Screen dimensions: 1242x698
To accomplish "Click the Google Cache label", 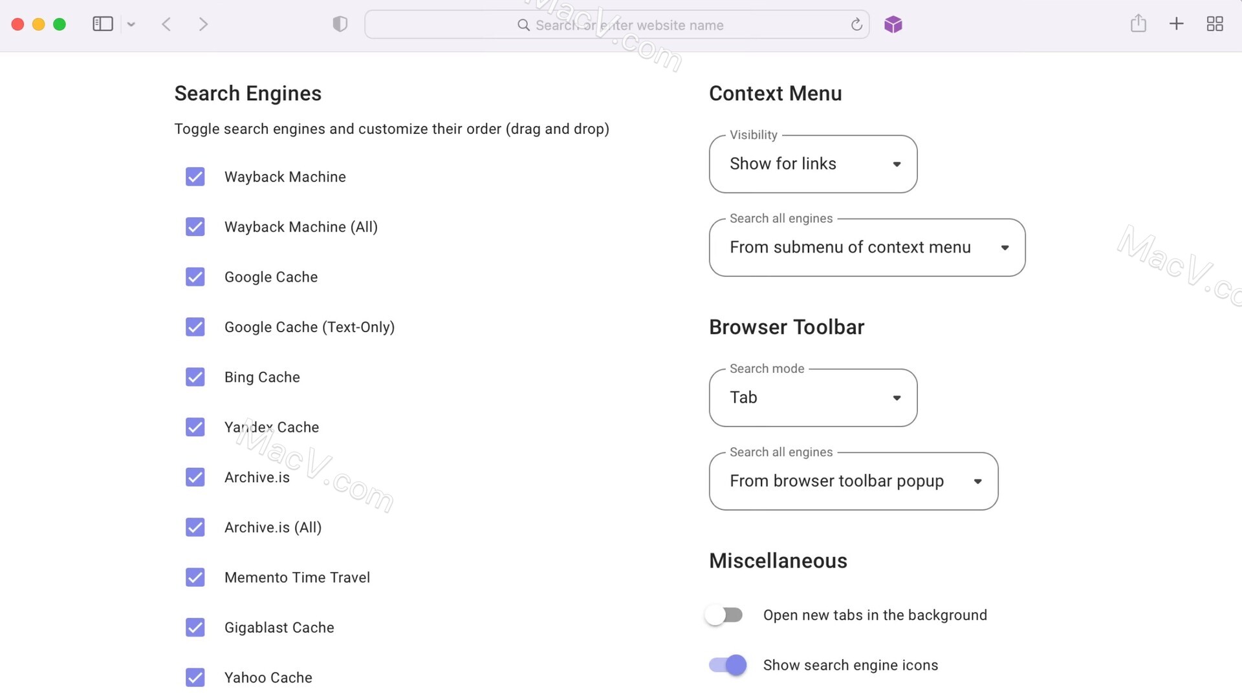I will (271, 277).
